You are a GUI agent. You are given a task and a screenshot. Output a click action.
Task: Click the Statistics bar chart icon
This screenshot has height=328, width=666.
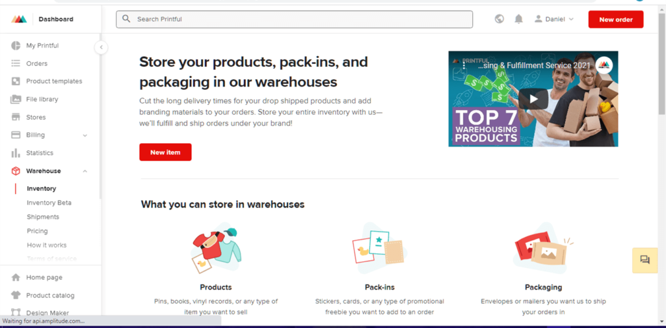(x=16, y=153)
